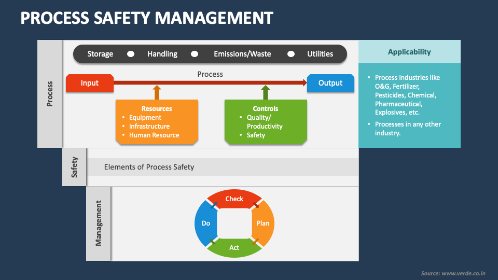This screenshot has height=280, width=498.
Task: Select the red 'Input' box
Action: coord(90,83)
